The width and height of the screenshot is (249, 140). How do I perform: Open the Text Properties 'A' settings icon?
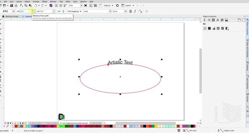(x=140, y=11)
